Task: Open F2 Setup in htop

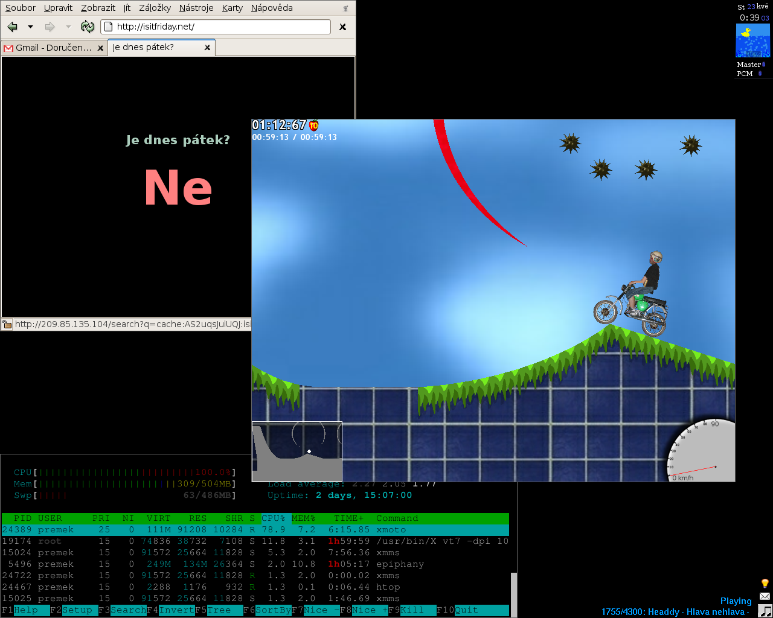Action: [x=74, y=610]
